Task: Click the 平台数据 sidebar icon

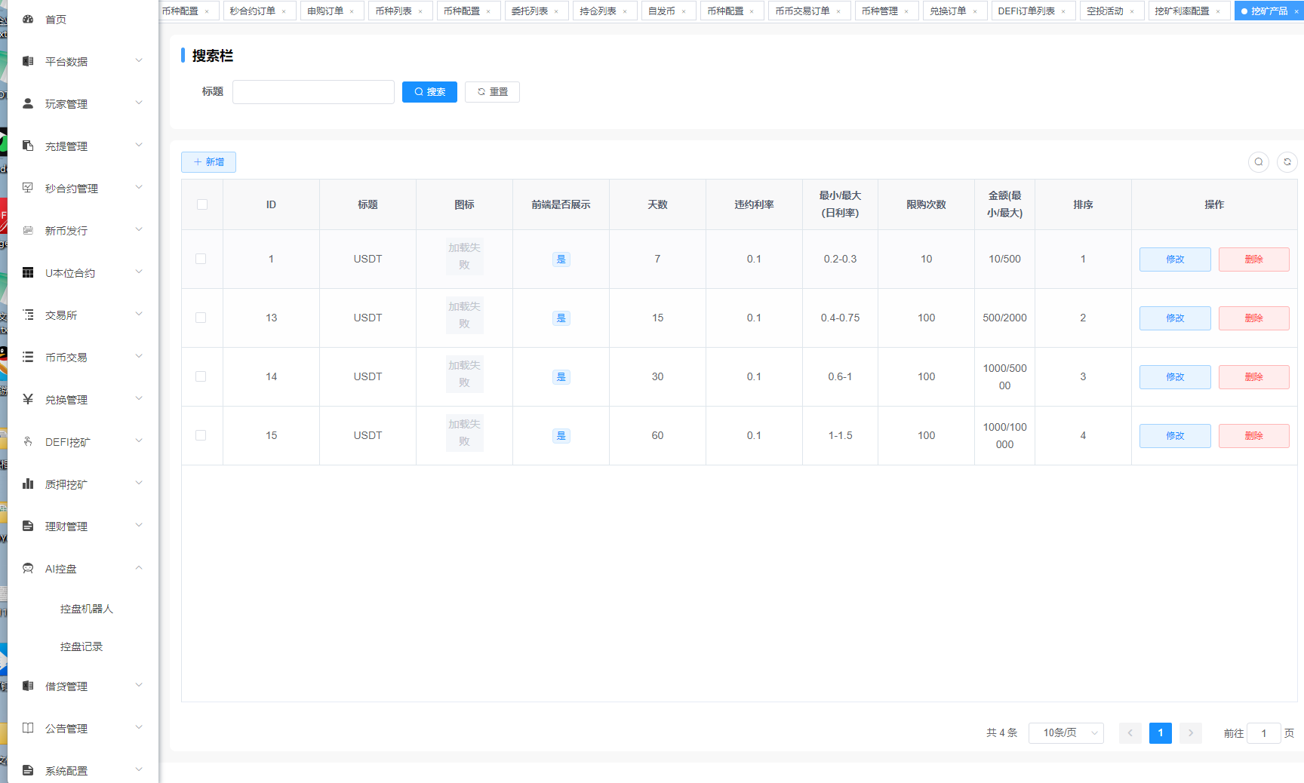Action: click(x=28, y=61)
